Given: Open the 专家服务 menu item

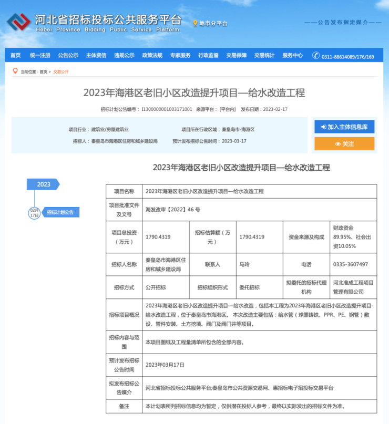Looking at the screenshot, I should pos(180,56).
